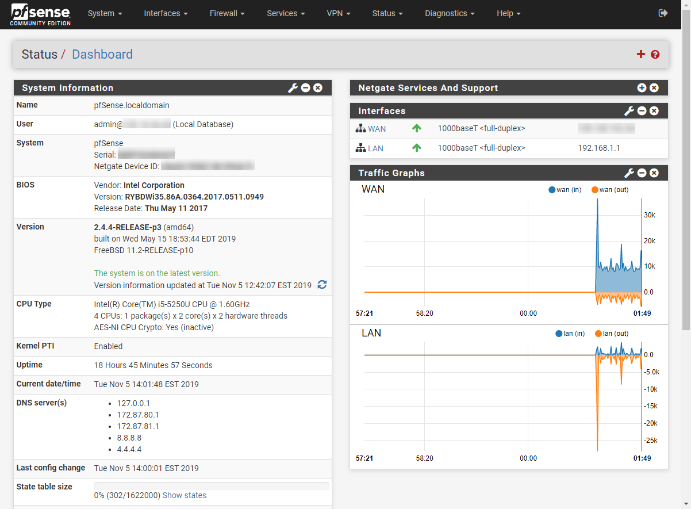The height and width of the screenshot is (509, 691).
Task: Open dashboard help question mark icon
Action: (655, 55)
